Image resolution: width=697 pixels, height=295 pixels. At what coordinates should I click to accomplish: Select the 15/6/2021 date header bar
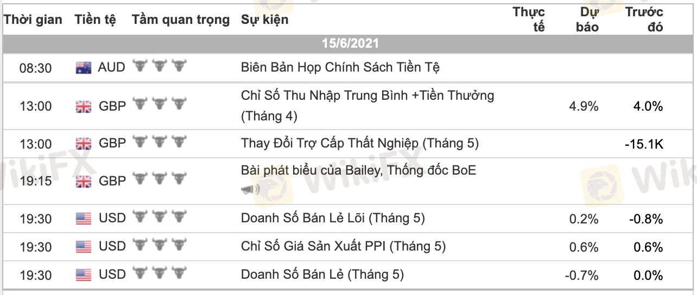[350, 43]
